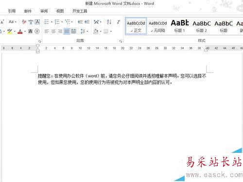Select the 无间隔 style
Image resolution: width=243 pixels, height=182 pixels.
click(158, 26)
